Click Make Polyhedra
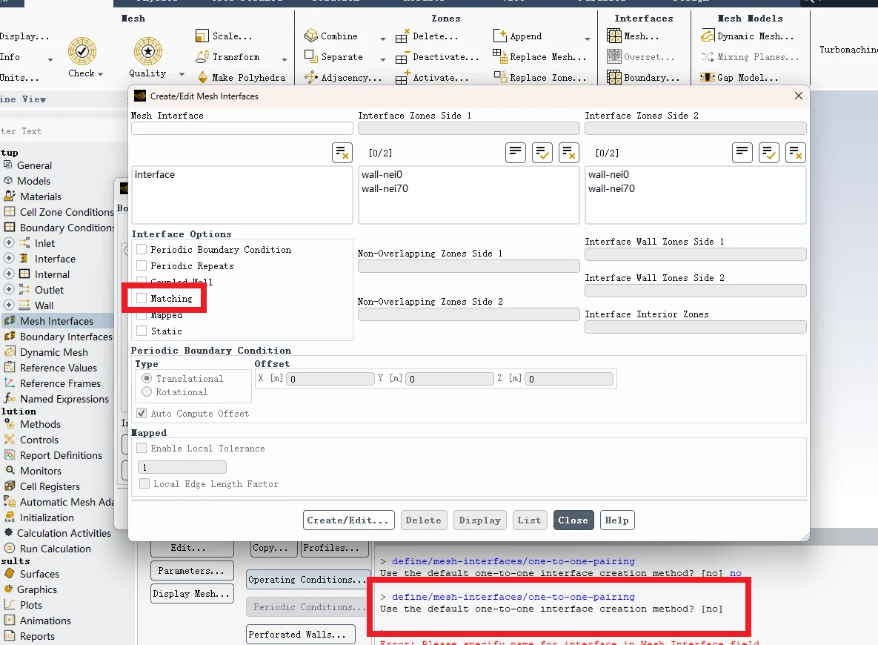 [241, 77]
